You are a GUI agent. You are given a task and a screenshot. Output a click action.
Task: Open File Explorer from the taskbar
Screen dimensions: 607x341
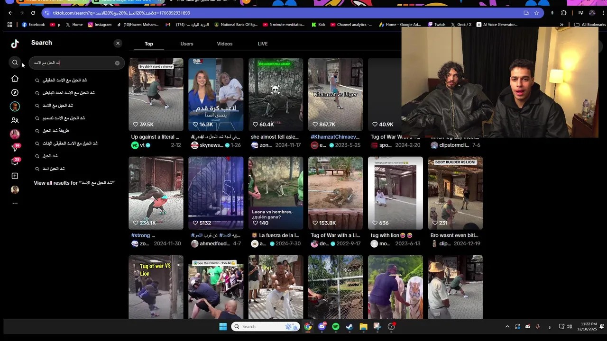tap(363, 326)
